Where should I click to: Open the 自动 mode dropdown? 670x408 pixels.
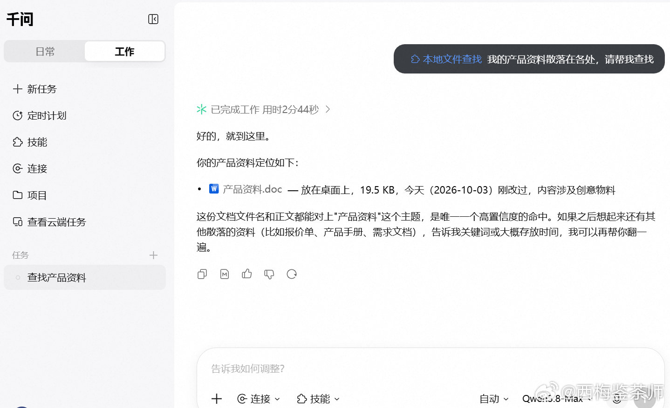click(x=494, y=399)
